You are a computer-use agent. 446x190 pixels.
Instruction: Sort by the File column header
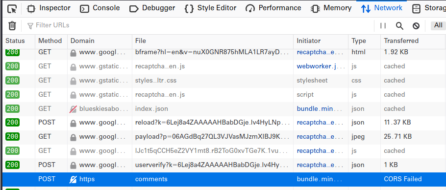pyautogui.click(x=213, y=41)
